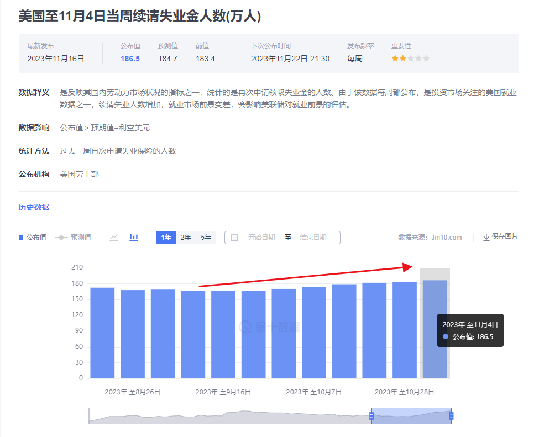Click the circle marker icon beside 预测值
The width and height of the screenshot is (534, 437).
60,237
